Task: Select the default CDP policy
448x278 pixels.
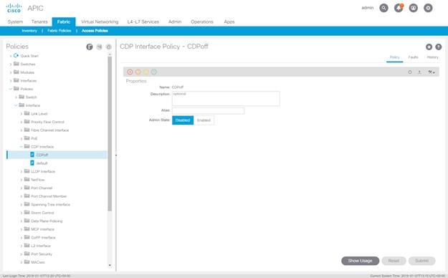Action: point(42,163)
